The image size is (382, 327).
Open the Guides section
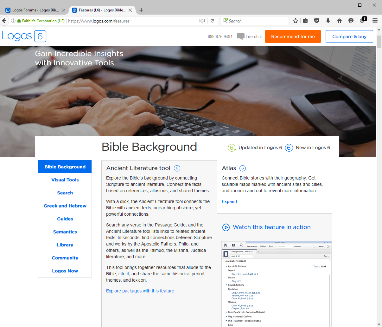tap(65, 219)
